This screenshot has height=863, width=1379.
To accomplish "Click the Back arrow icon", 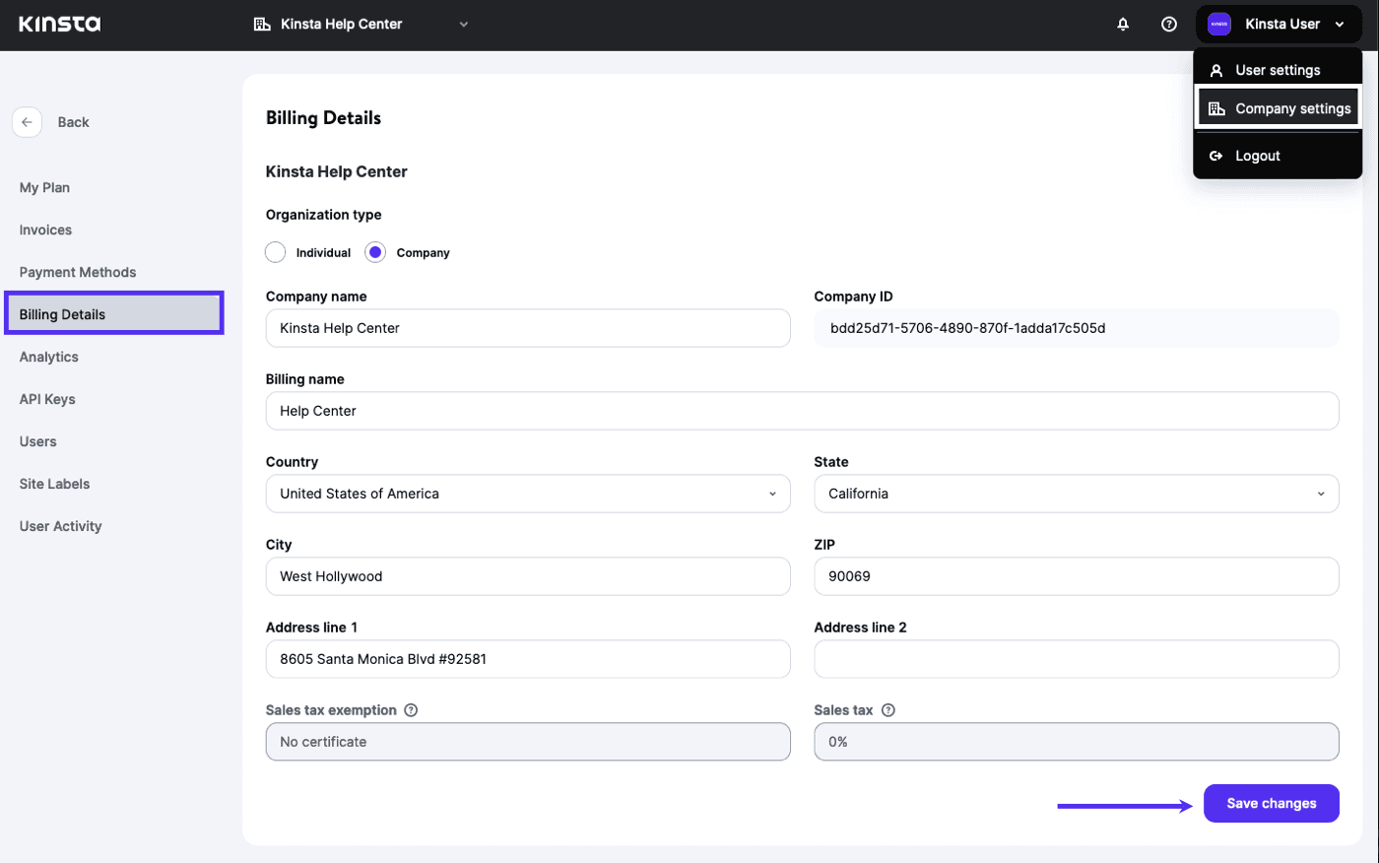I will click(x=27, y=121).
